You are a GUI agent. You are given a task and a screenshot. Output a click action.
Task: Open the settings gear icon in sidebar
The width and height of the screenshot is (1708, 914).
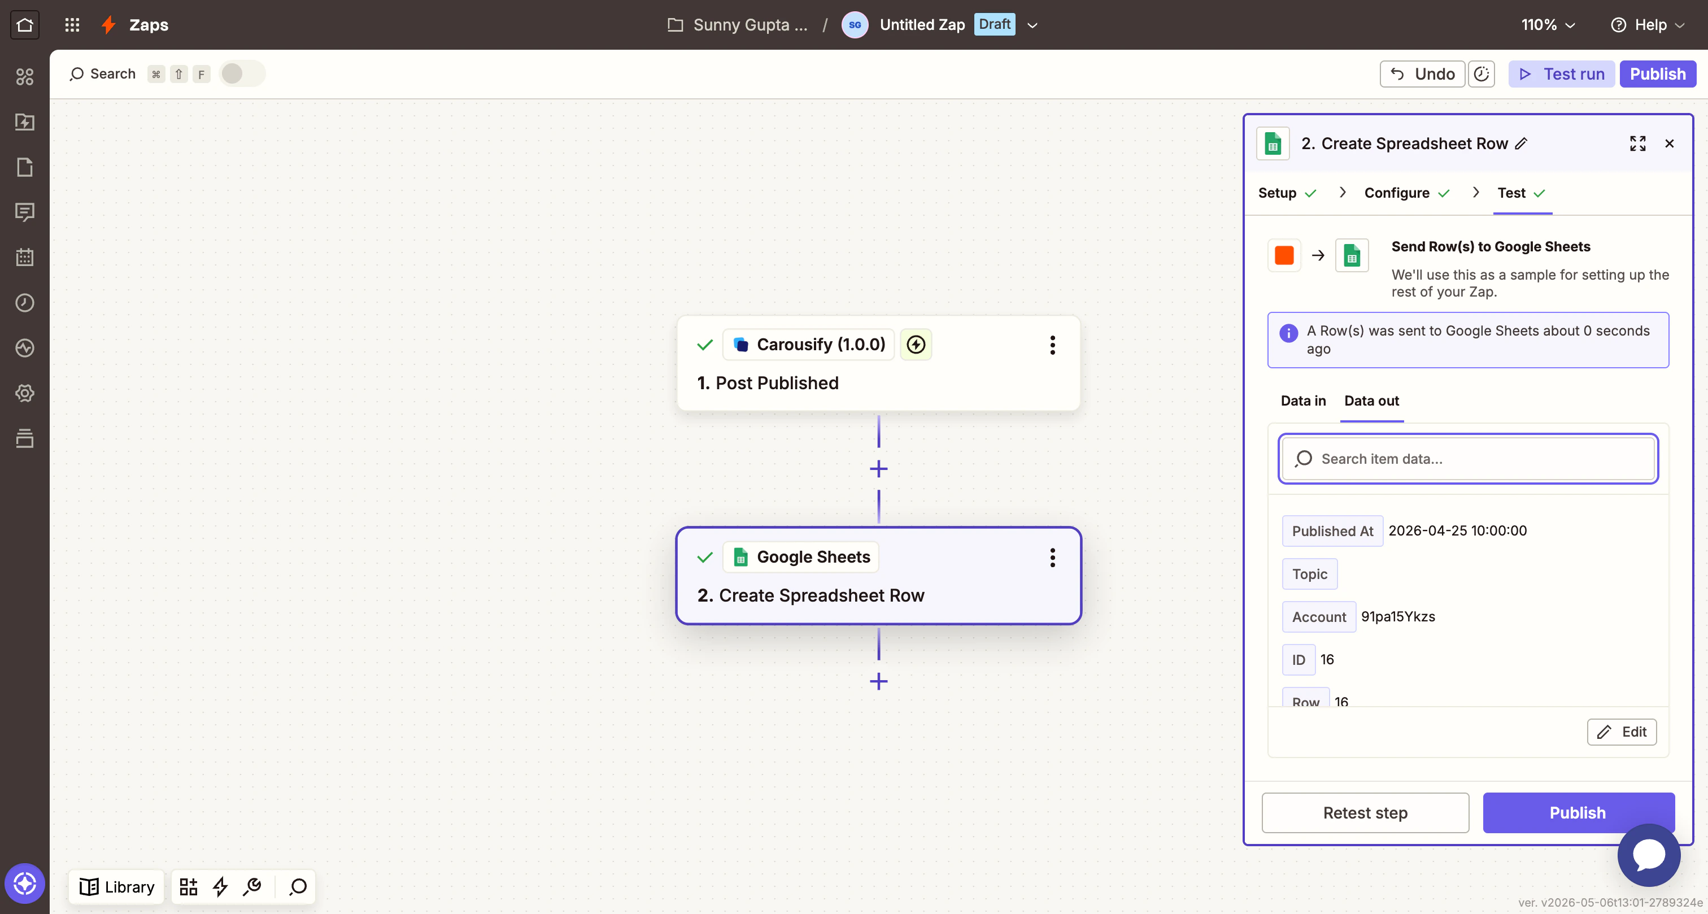(x=24, y=393)
